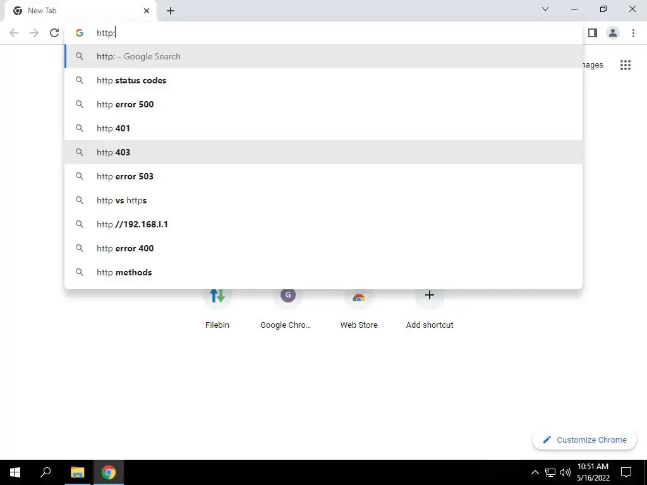Open the clock and date panel
Screen dimensions: 647x485
593,472
